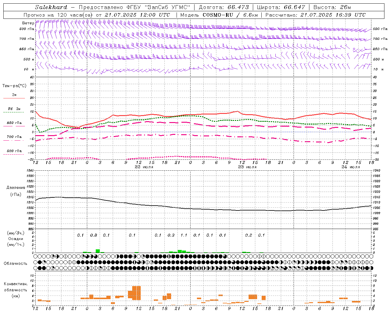Click the 40 value atop the left temperature axis
Viewport: 389px width, 311px height.
click(32, 77)
